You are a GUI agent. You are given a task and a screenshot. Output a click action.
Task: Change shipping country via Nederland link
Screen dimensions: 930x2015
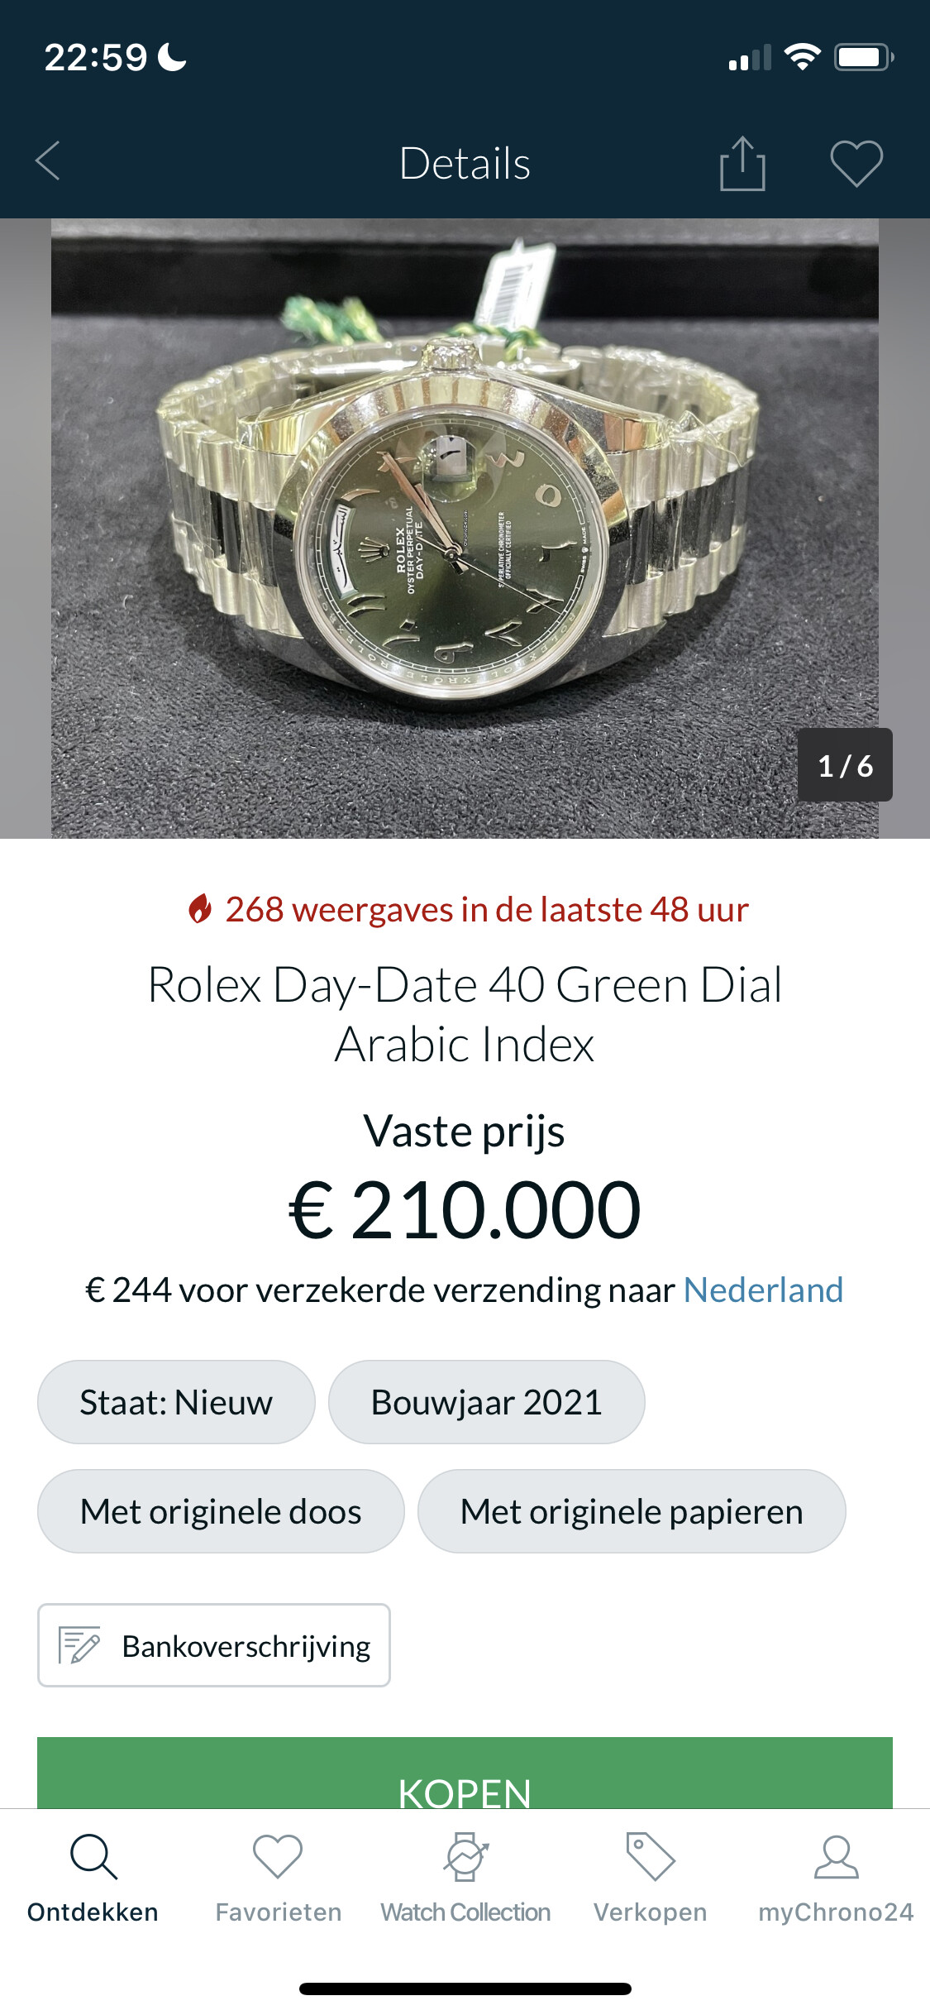pos(763,1290)
